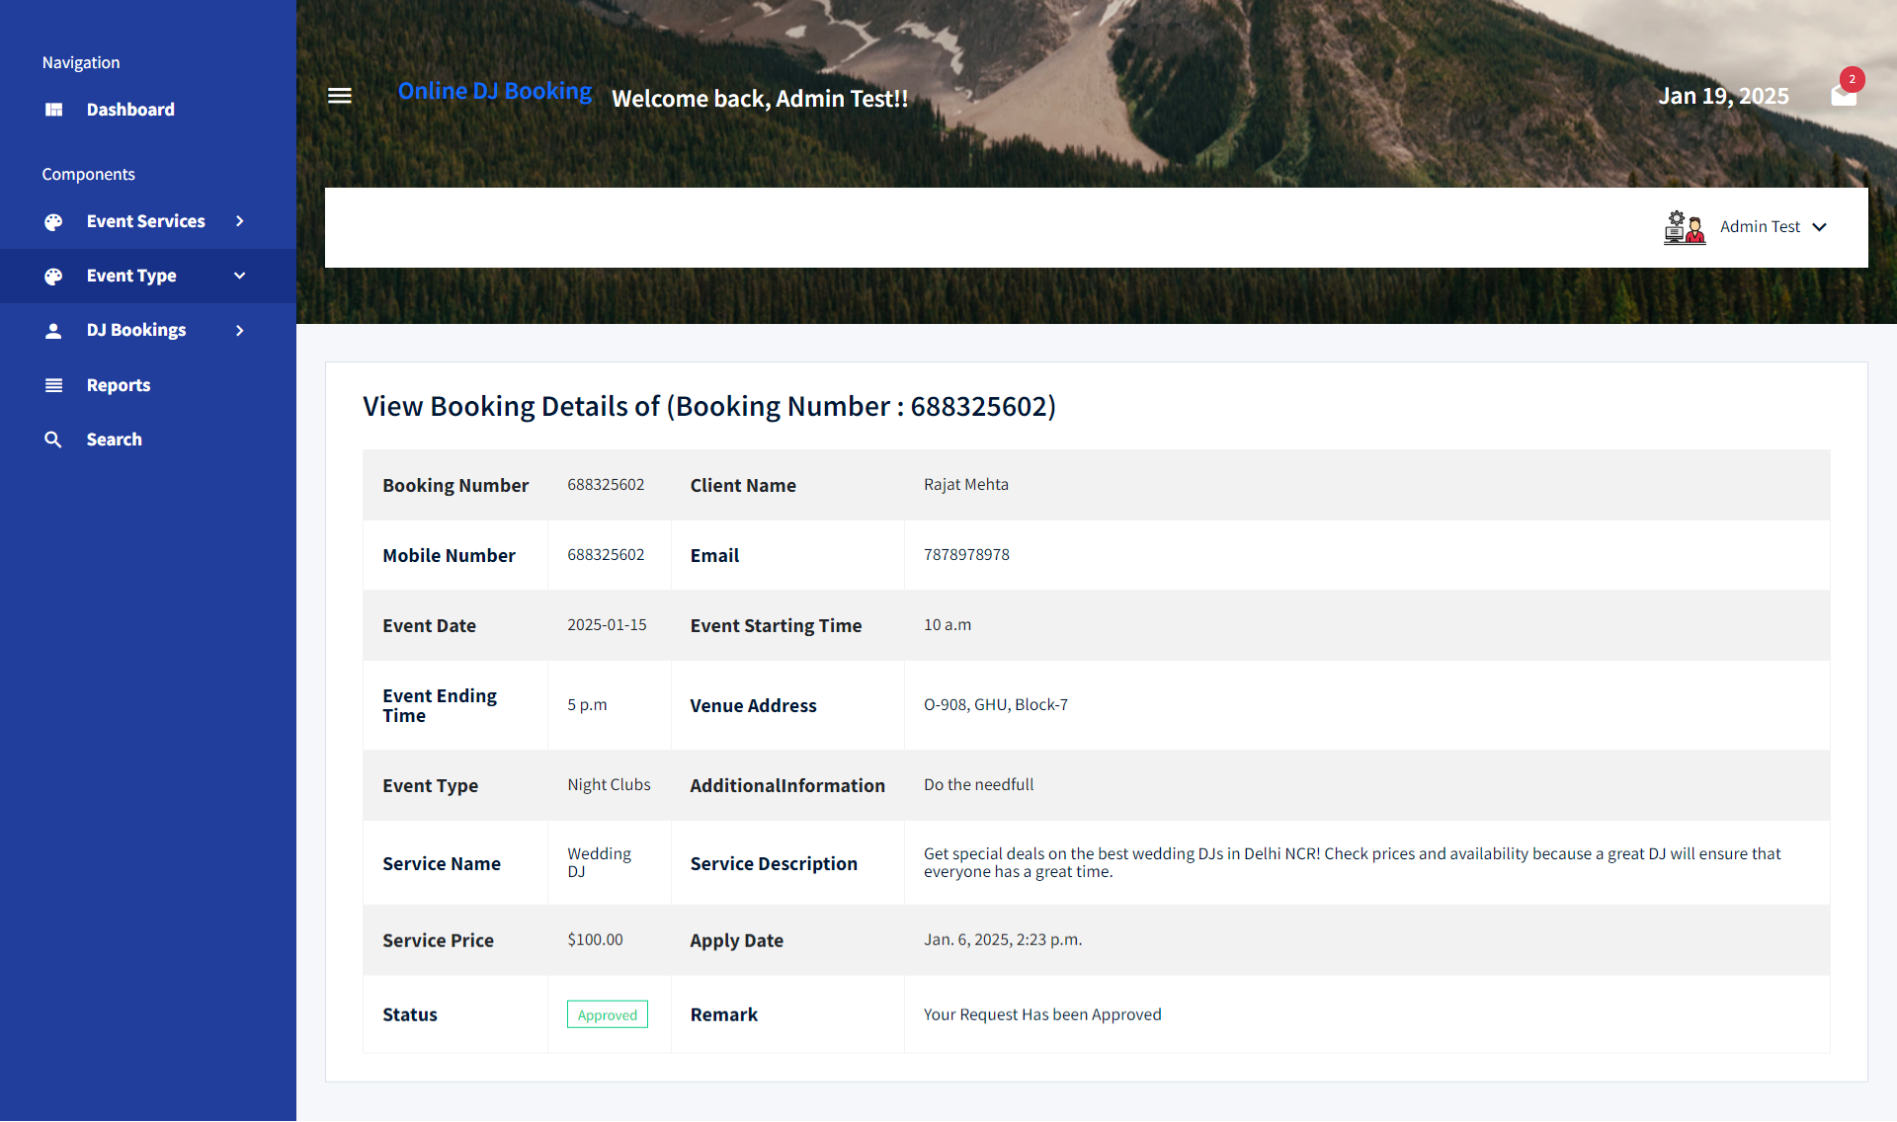Screen dimensions: 1897x1122
Task: Click the Event Services palette icon
Action: [x=53, y=222]
